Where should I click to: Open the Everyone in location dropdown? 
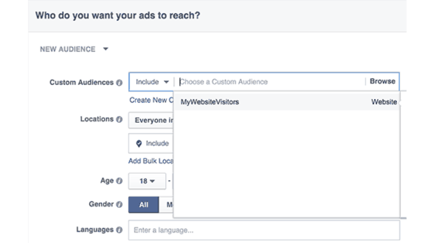click(x=151, y=120)
